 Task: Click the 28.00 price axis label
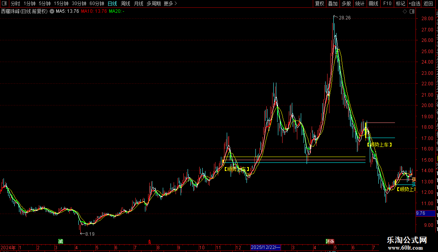coord(428,19)
